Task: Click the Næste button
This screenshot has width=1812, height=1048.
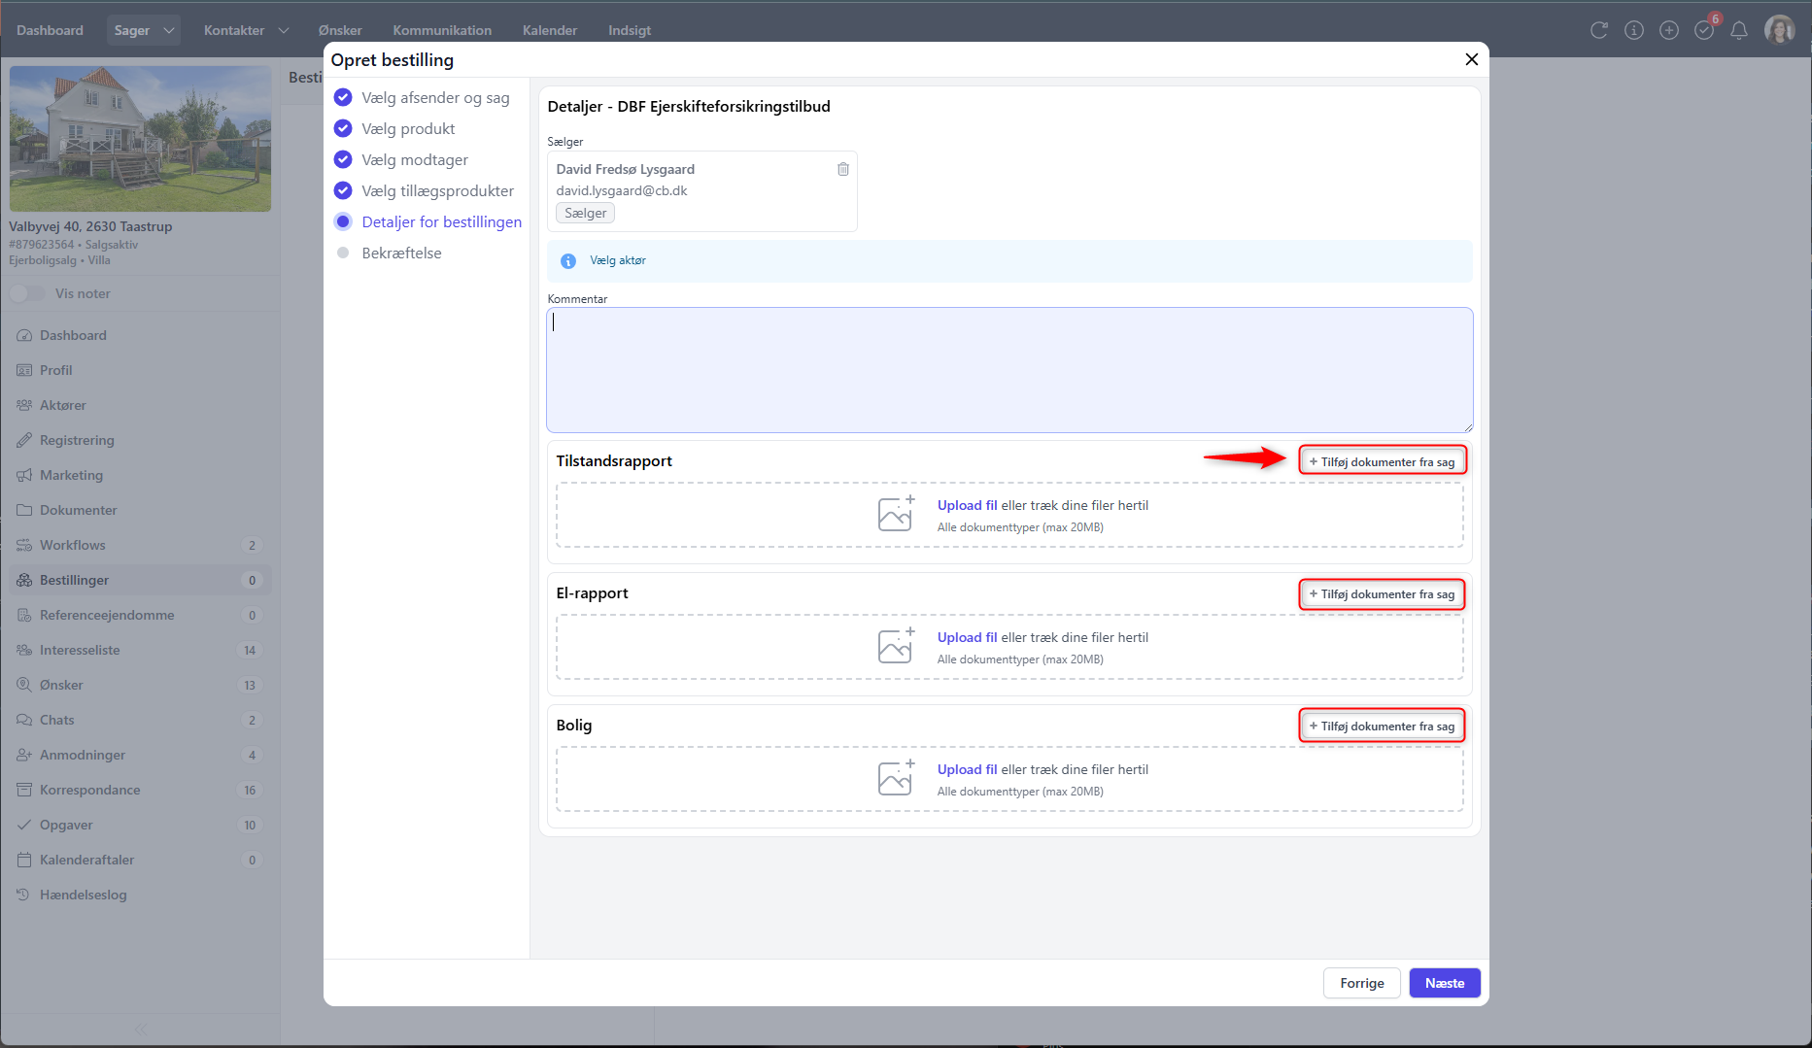Action: [1444, 983]
